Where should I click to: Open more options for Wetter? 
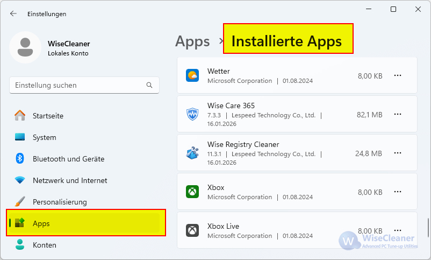pyautogui.click(x=398, y=75)
